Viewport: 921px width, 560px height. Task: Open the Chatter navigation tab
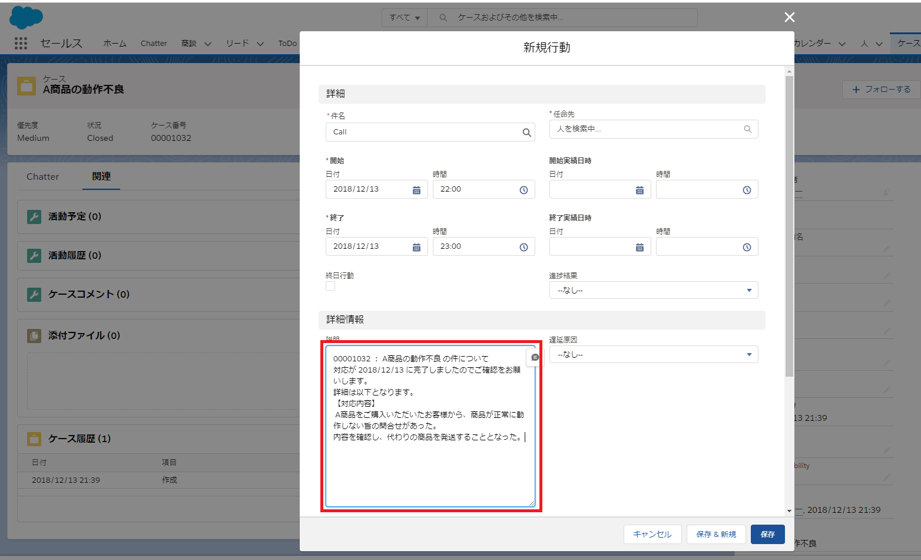[x=154, y=43]
